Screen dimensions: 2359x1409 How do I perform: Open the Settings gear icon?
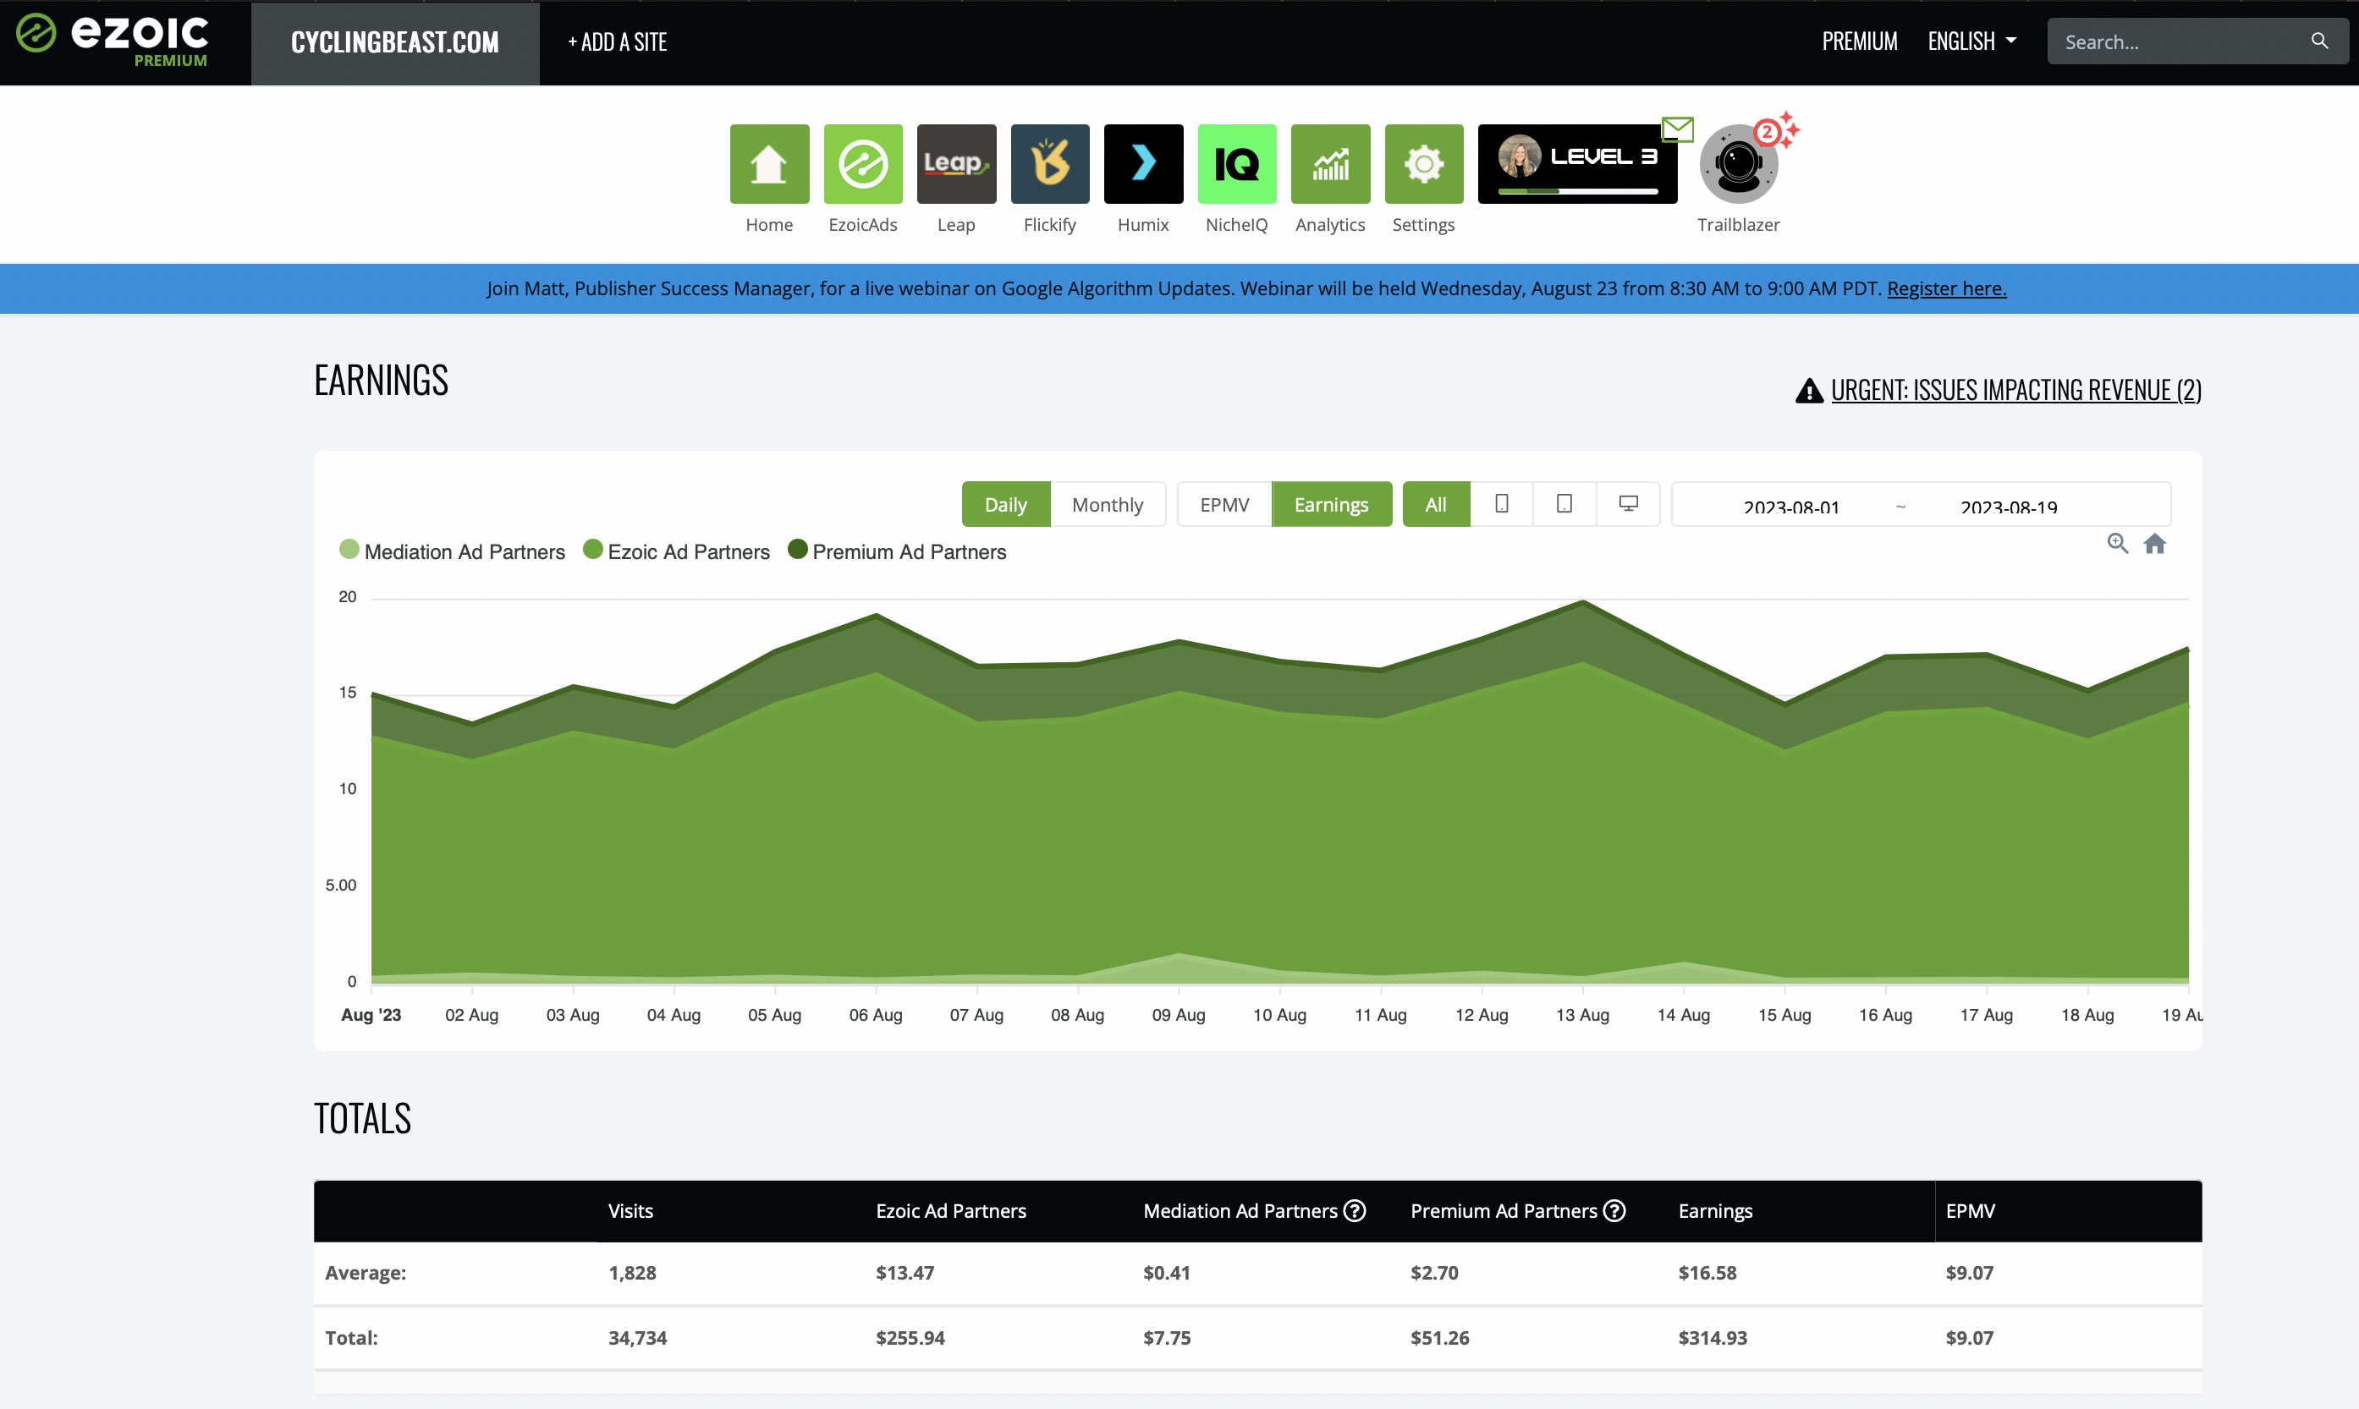click(x=1423, y=163)
